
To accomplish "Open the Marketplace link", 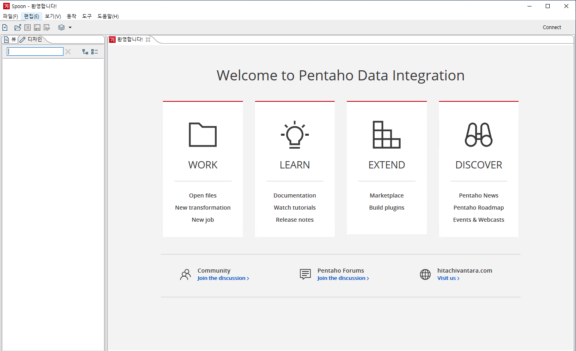I will (386, 195).
